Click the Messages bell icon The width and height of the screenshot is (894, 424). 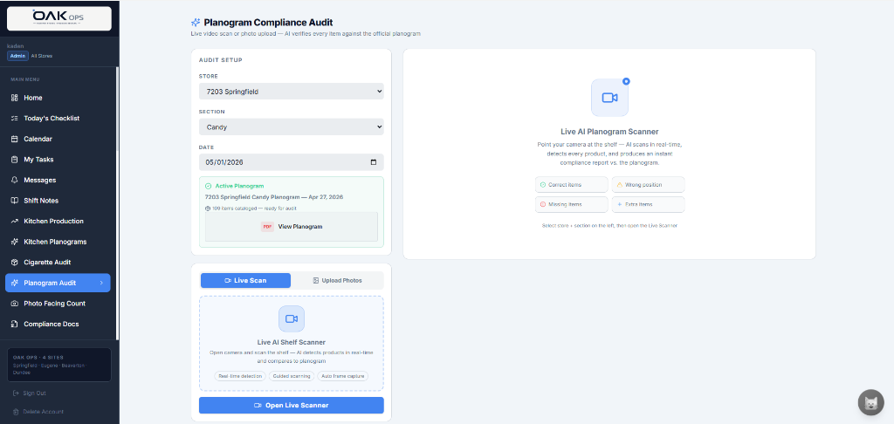click(x=15, y=180)
